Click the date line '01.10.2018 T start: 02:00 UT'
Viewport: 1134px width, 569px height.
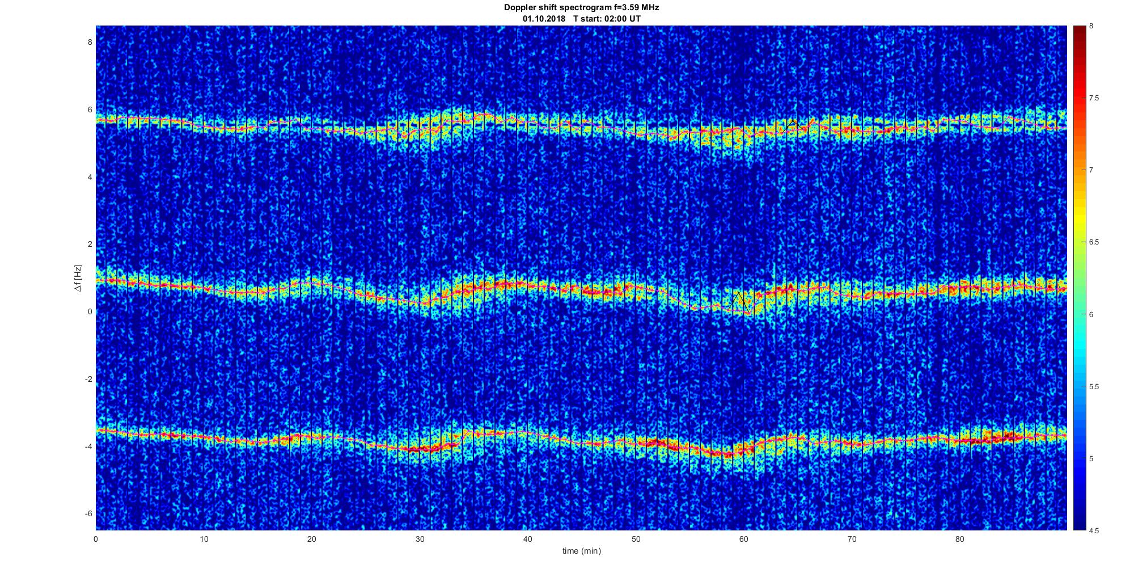581,19
